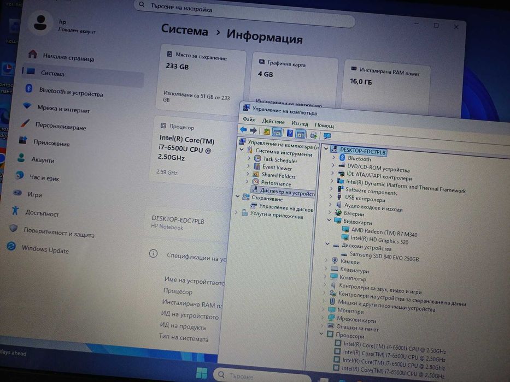The width and height of the screenshot is (510, 382).
Task: Expand the Батерии category
Action: (330, 212)
